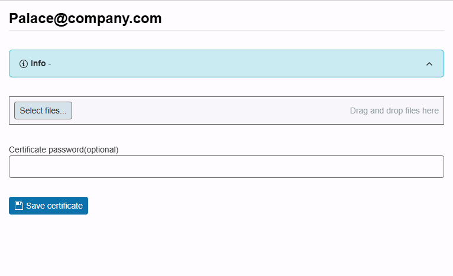Open file picker via Select files...

click(x=43, y=111)
